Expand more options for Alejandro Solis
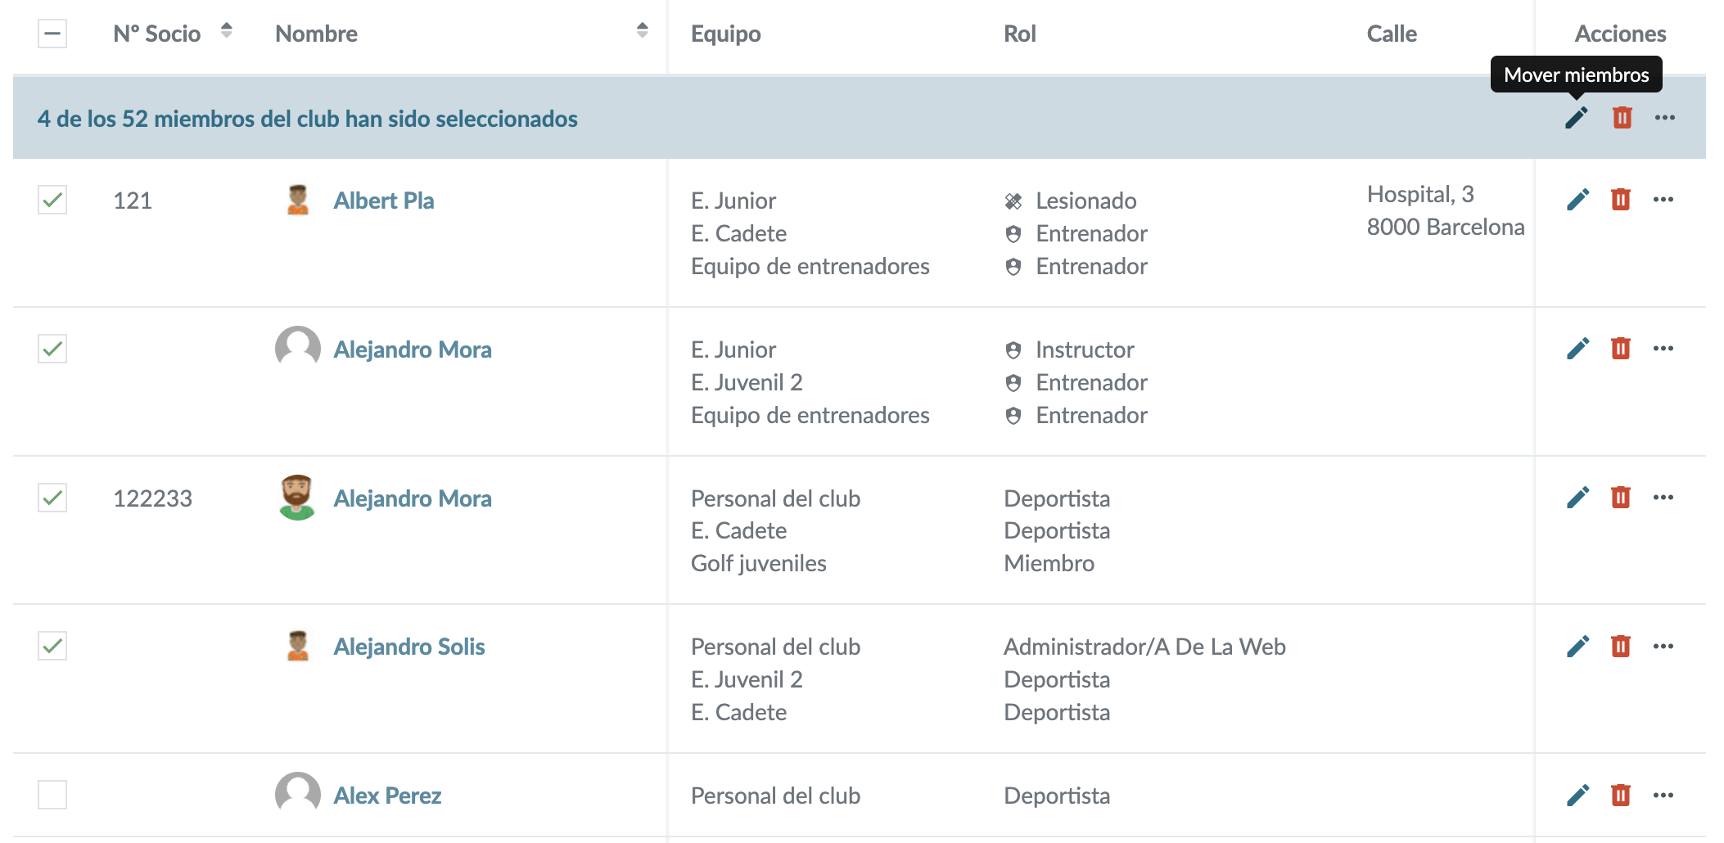 1663,647
